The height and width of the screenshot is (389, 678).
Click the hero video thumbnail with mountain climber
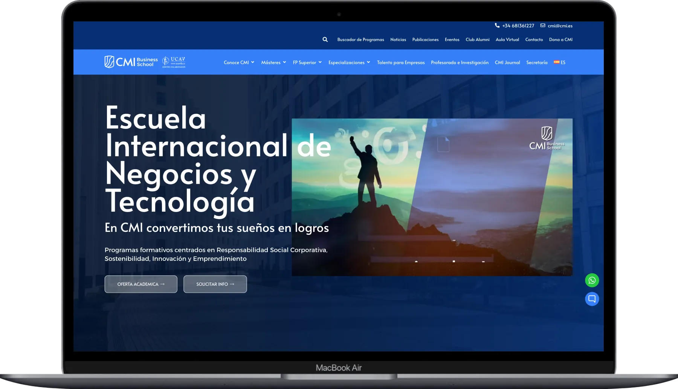coord(432,197)
